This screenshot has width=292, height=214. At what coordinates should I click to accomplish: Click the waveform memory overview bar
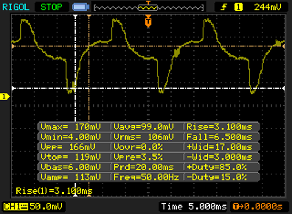point(149,8)
